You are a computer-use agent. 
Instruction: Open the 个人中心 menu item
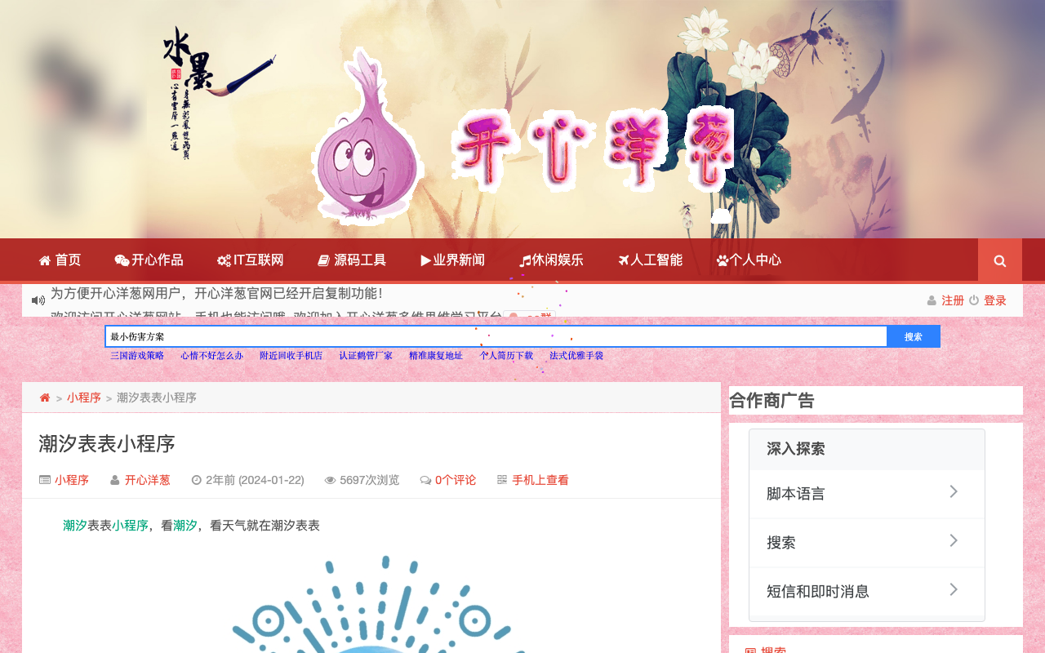tap(749, 260)
